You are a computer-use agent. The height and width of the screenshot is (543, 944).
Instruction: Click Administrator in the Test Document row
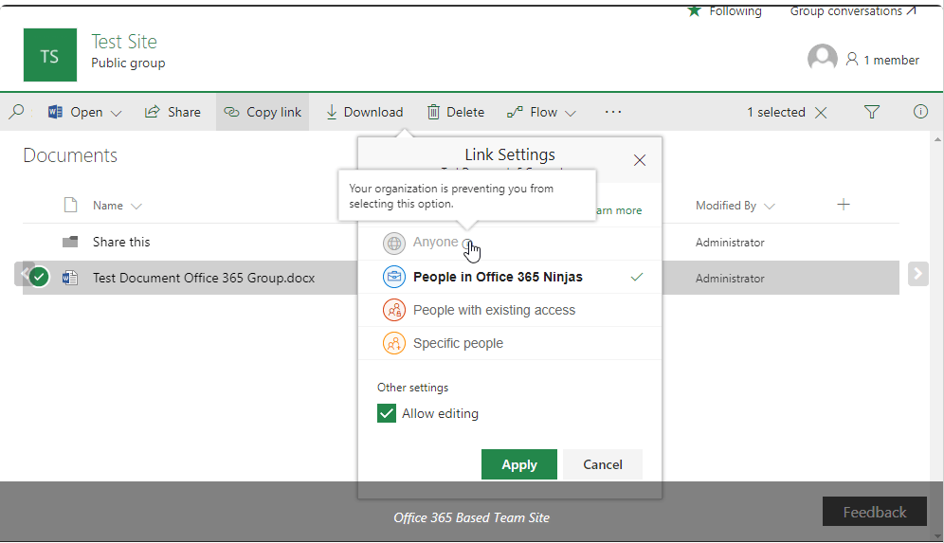pyautogui.click(x=730, y=279)
